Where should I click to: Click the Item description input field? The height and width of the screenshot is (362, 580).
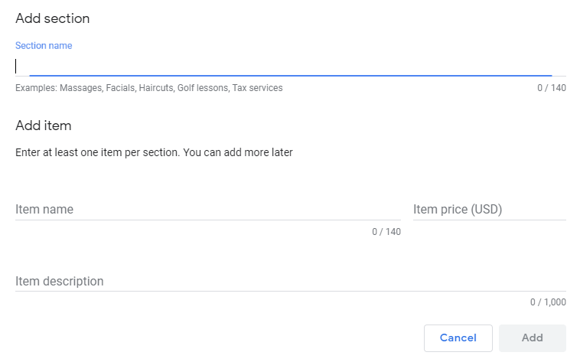pyautogui.click(x=290, y=281)
